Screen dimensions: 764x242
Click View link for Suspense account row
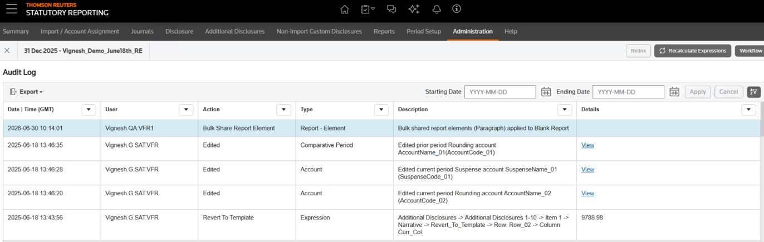[587, 169]
